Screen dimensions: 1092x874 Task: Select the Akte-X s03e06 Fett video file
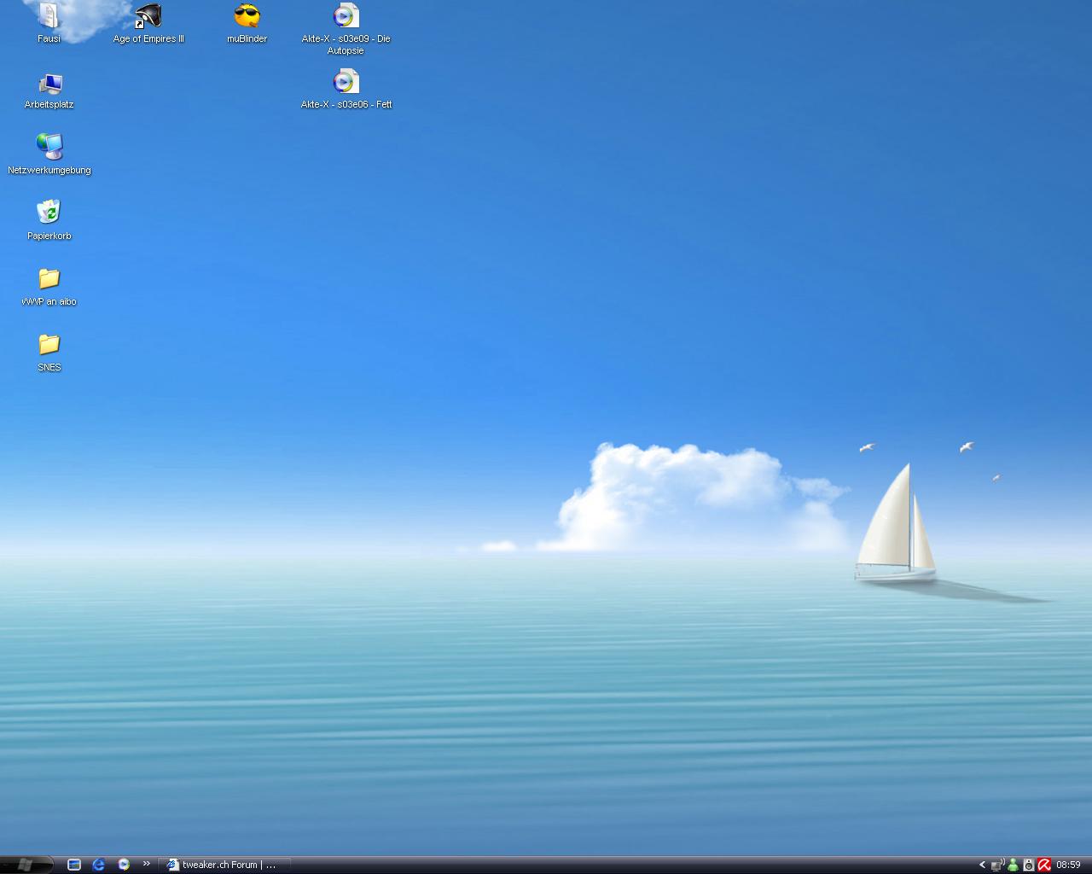point(346,83)
